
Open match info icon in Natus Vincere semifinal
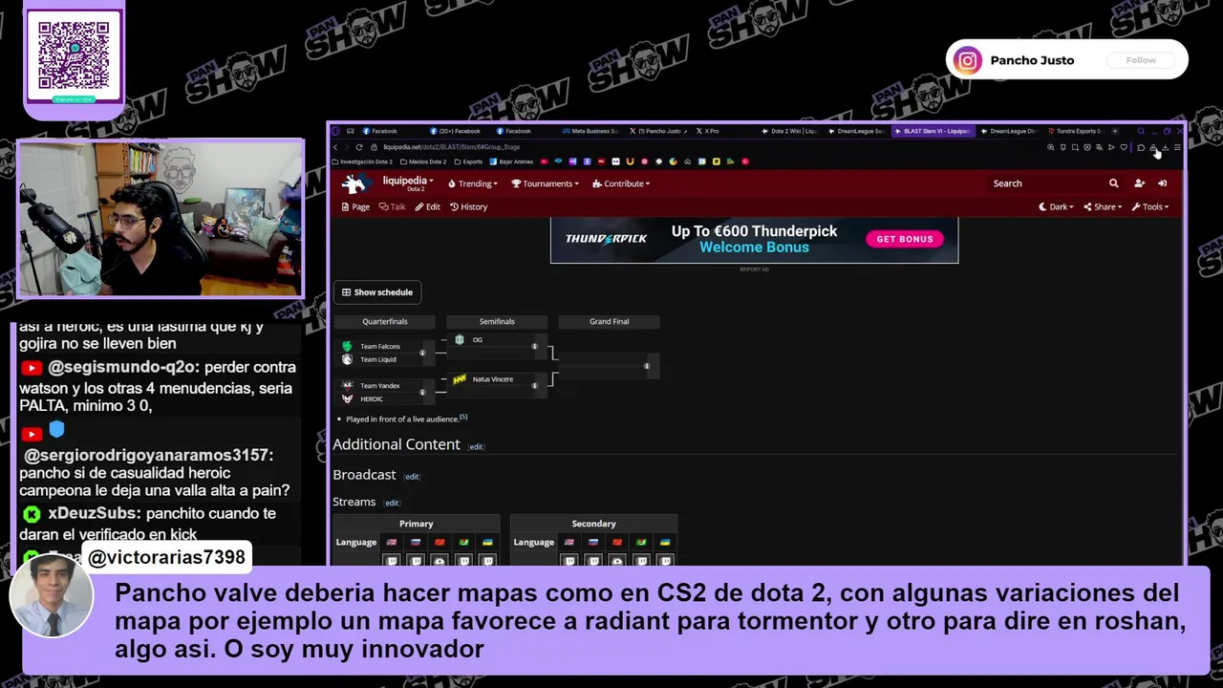click(x=534, y=385)
